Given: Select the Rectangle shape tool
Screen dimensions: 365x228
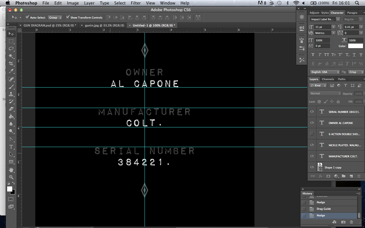Looking at the screenshot, I should (11, 162).
